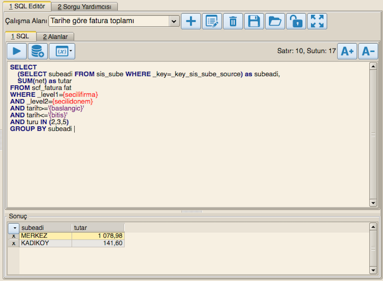Image resolution: width=383 pixels, height=281 pixels.
Task: Remove the KADIKOY row with x
Action: click(13, 243)
